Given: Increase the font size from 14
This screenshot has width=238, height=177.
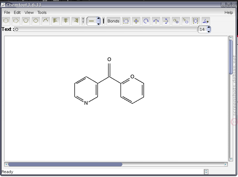Looking at the screenshot, I should coord(209,27).
